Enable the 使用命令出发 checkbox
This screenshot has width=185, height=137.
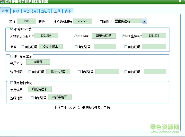12,56
